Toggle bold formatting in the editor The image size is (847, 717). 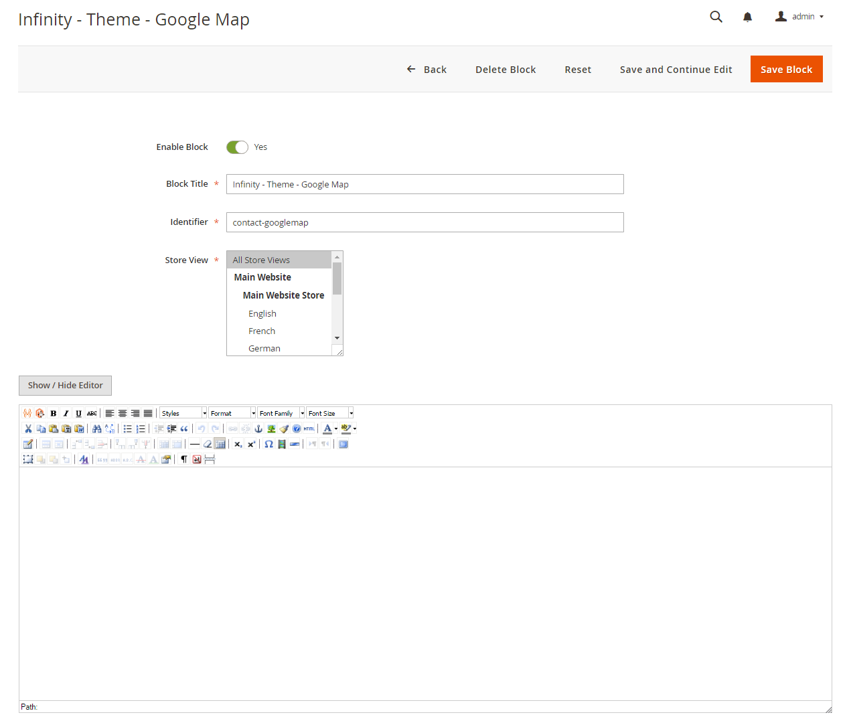(x=54, y=413)
